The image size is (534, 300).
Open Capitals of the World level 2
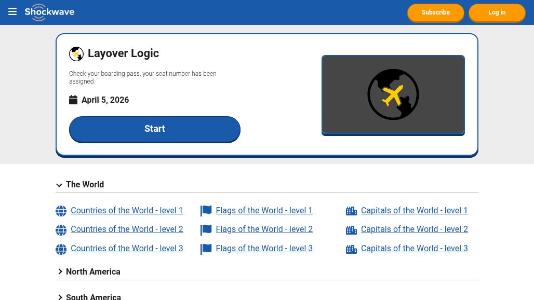414,229
